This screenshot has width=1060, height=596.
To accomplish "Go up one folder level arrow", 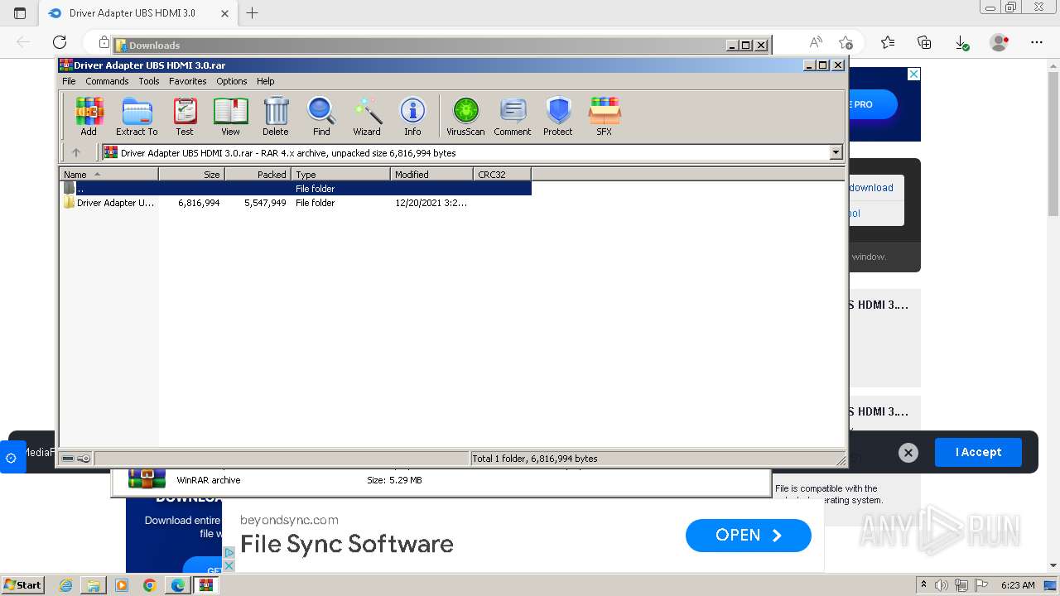I will click(76, 152).
